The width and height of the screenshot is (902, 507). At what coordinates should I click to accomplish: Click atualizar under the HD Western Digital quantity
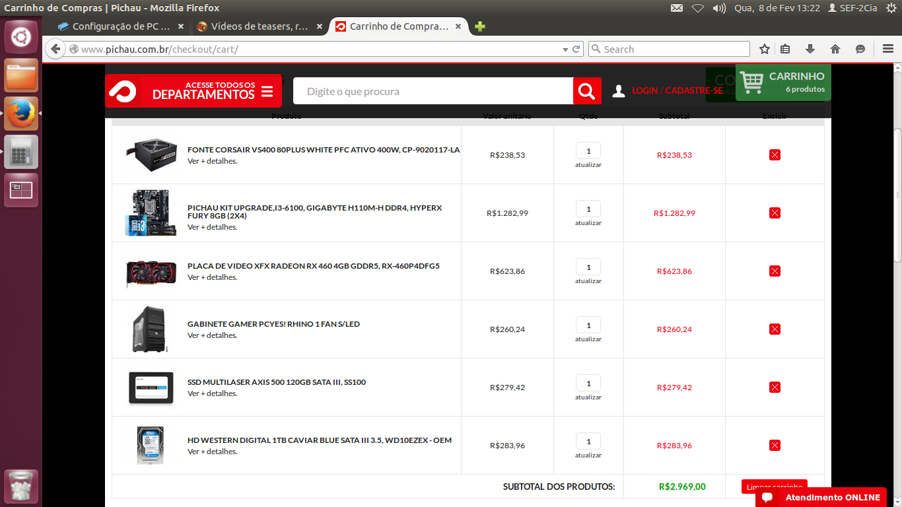pyautogui.click(x=588, y=456)
